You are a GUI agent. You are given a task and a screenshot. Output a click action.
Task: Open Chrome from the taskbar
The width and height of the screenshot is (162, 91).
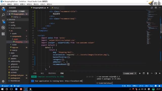pyautogui.click(x=30, y=89)
